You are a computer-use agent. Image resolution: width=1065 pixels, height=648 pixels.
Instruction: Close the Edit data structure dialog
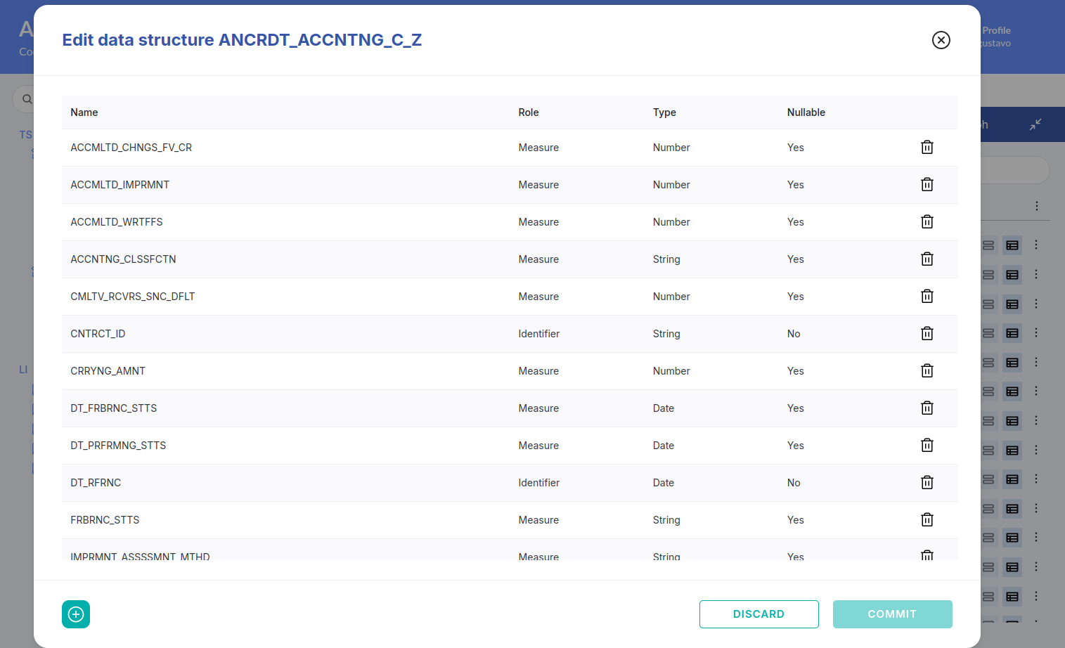pos(941,40)
